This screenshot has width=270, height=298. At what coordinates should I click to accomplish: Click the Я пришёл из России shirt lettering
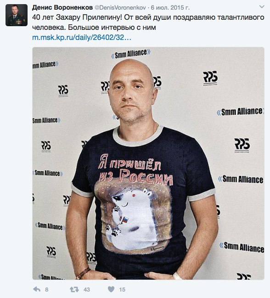click(135, 169)
